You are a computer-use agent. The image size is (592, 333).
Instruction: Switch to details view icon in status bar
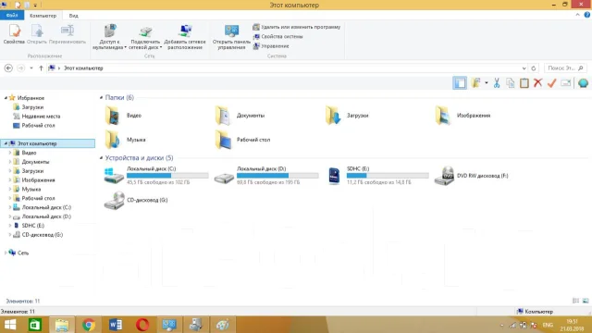575,301
